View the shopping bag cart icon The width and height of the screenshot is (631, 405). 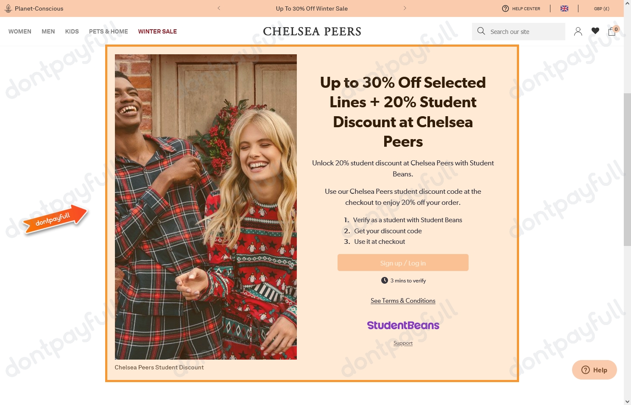pyautogui.click(x=611, y=31)
